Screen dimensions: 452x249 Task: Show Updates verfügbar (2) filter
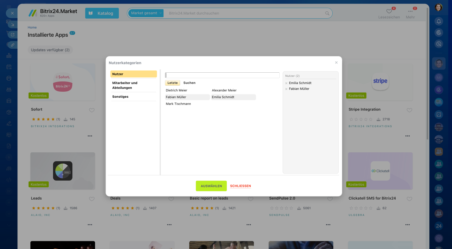50,50
